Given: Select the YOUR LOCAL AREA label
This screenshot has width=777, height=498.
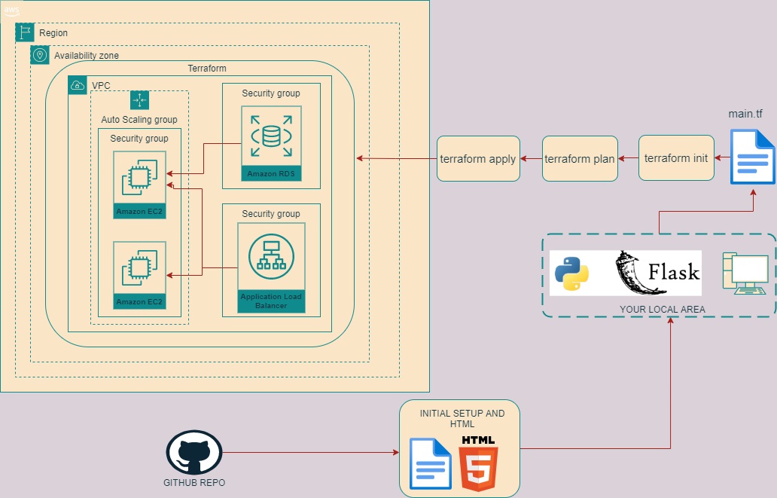Looking at the screenshot, I should click(x=662, y=309).
